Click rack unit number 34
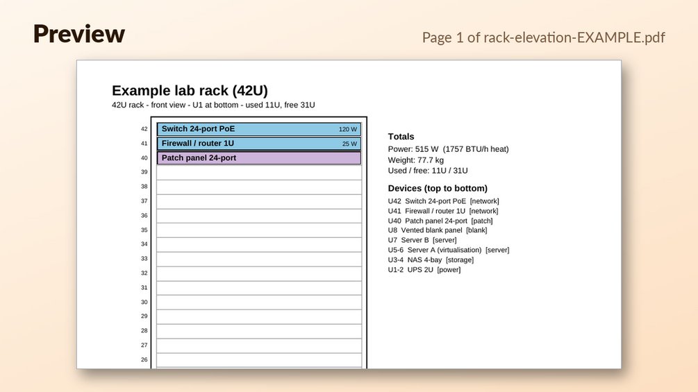The image size is (698, 392). (144, 244)
